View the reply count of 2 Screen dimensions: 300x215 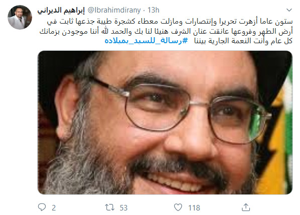click(x=54, y=208)
